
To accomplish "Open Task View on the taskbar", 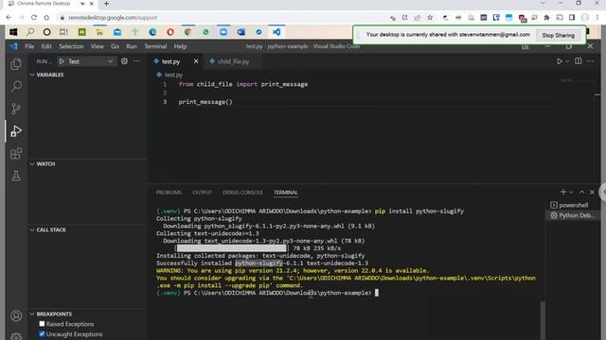I will pos(63,32).
